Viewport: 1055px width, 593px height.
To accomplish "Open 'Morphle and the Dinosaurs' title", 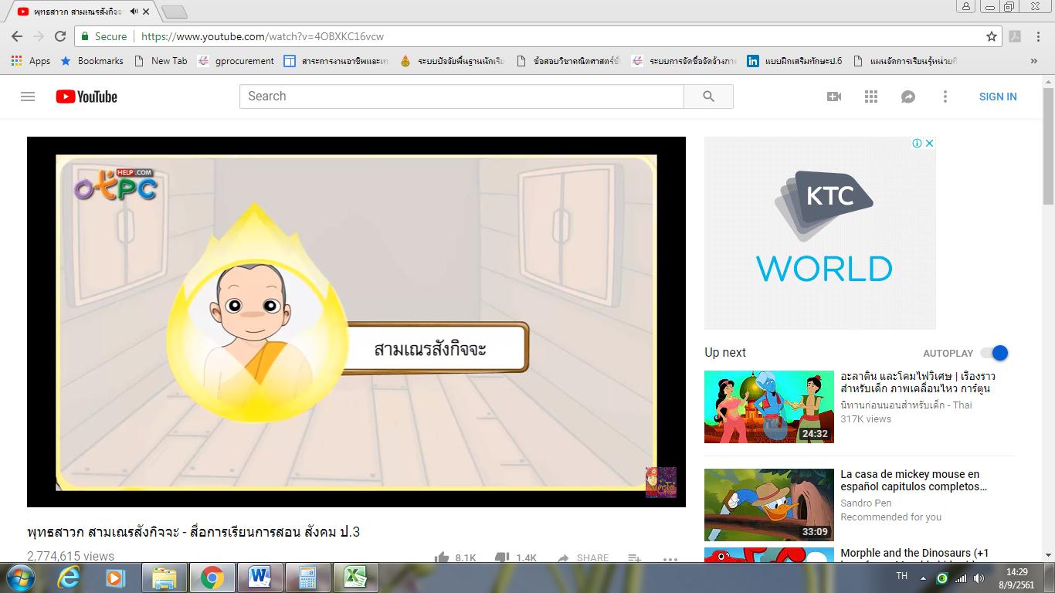I will [x=914, y=553].
